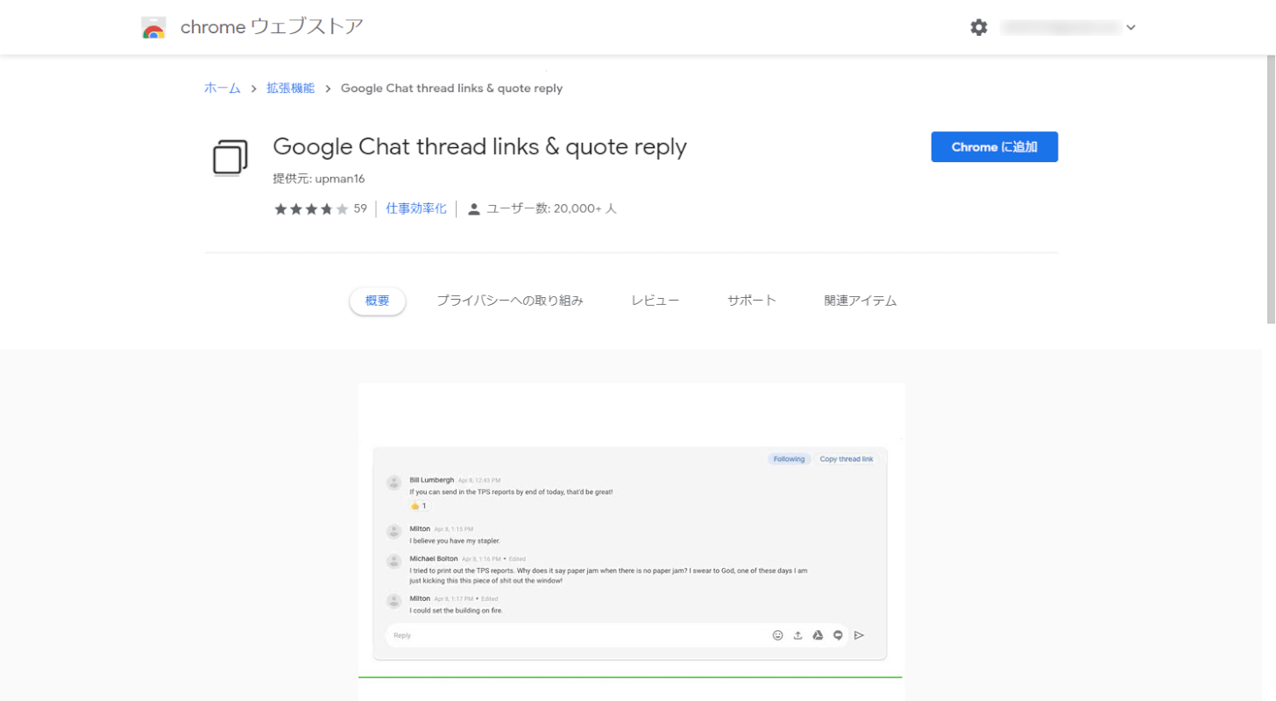The height and width of the screenshot is (701, 1276).
Task: Click the Chrome Web Store logo
Action: 153,27
